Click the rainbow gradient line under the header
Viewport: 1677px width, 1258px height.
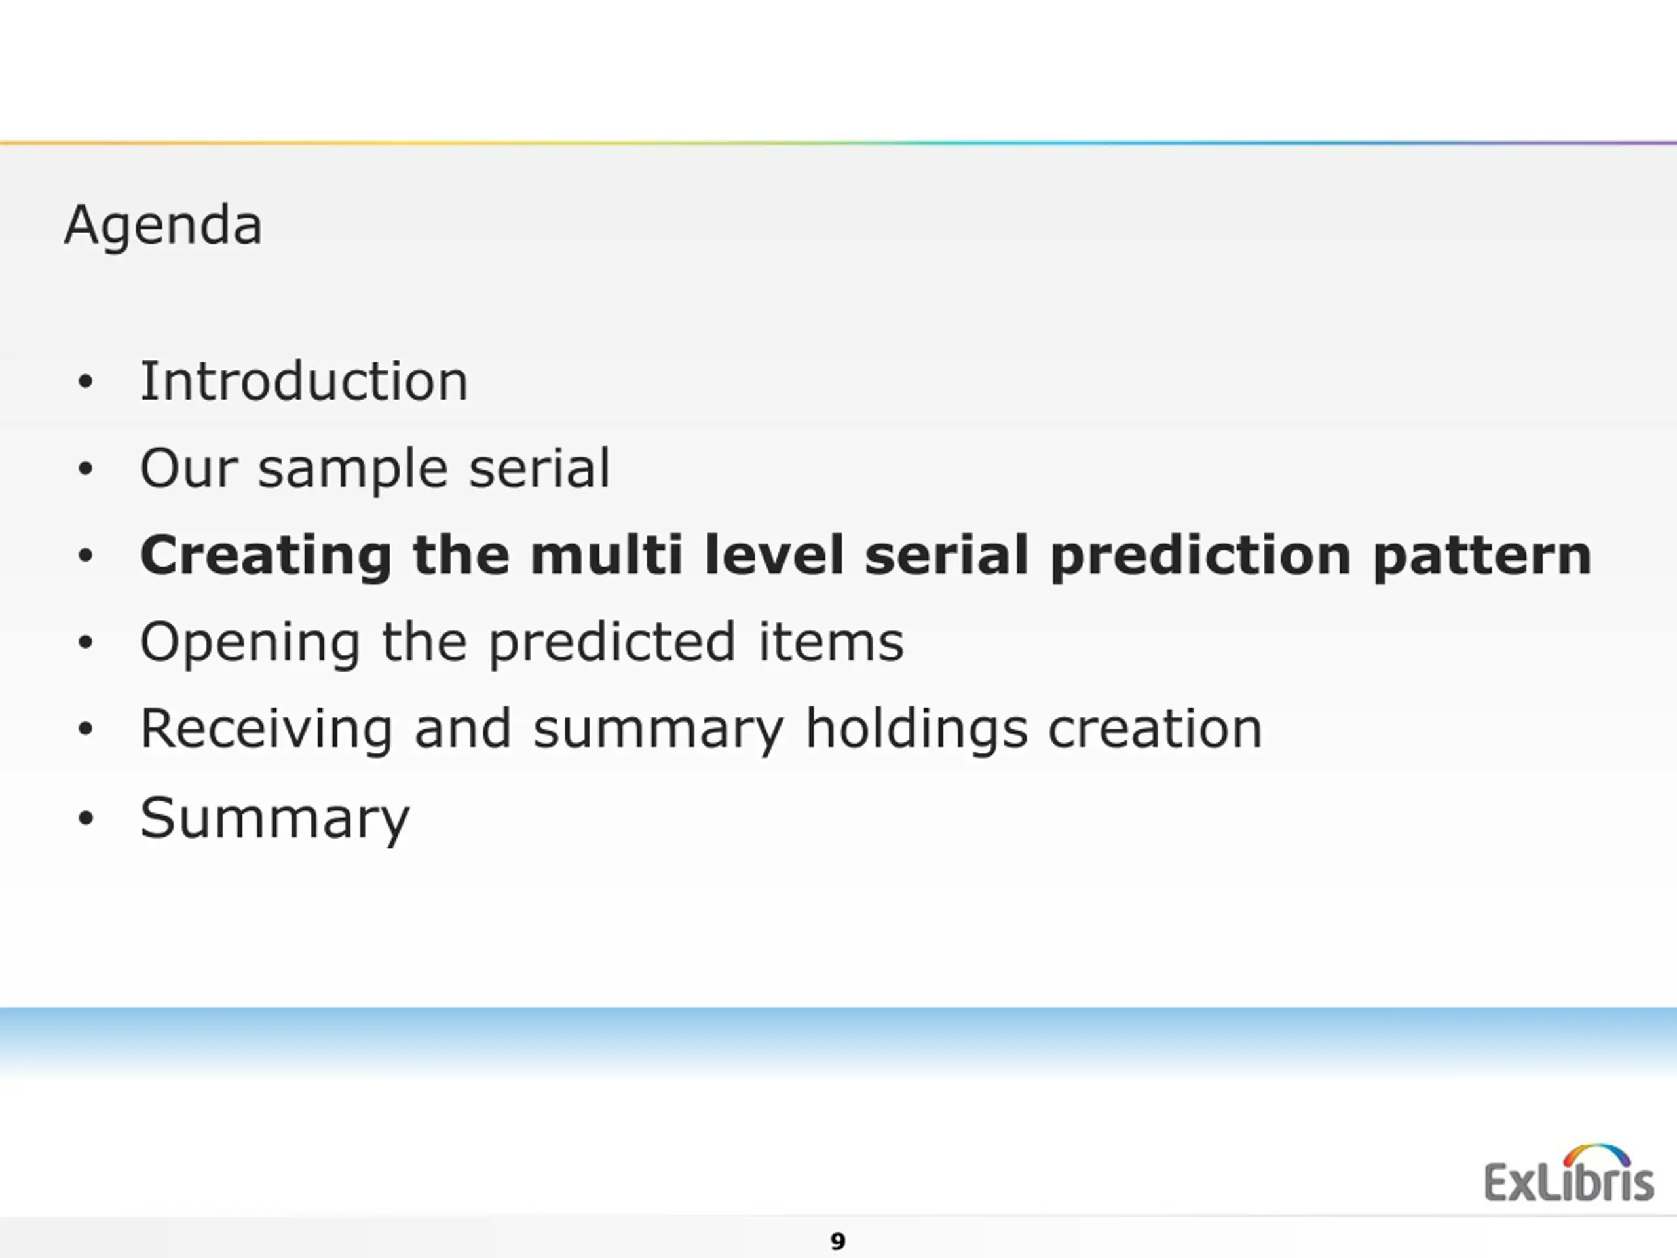coord(838,143)
